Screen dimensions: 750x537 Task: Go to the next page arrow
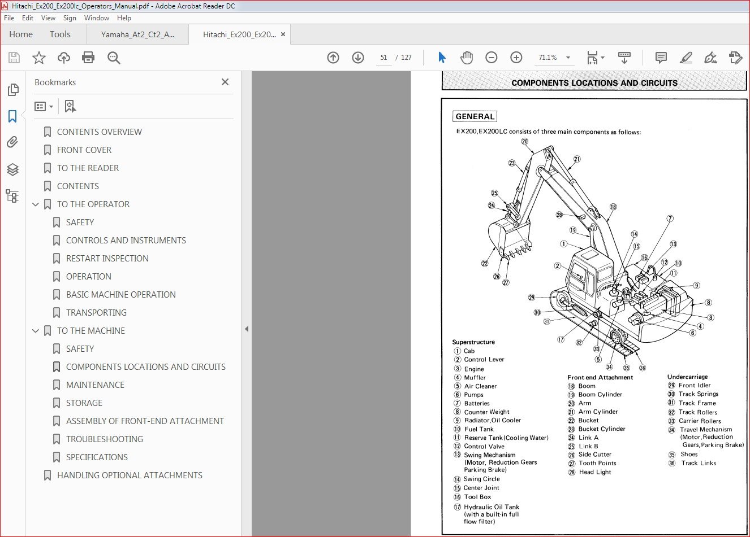358,58
